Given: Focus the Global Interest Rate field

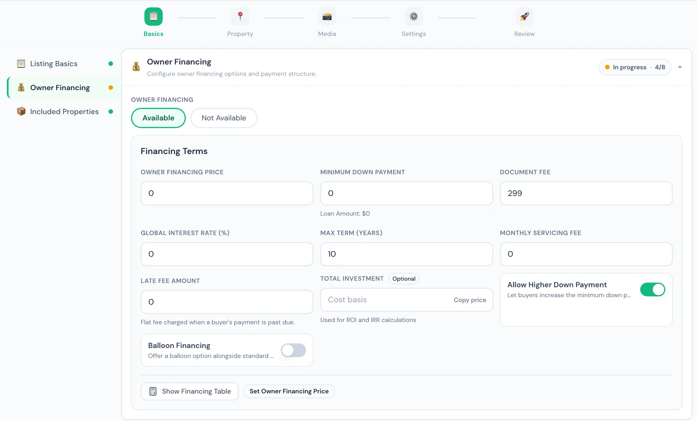Looking at the screenshot, I should 227,254.
